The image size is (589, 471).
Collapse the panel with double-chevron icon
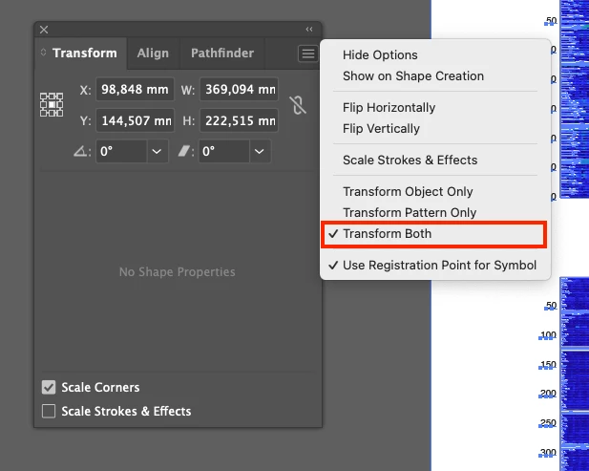309,30
